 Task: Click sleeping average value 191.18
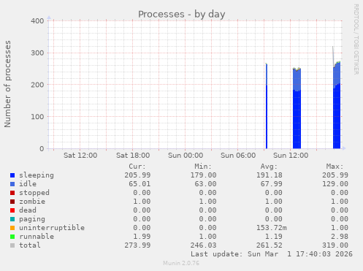click(270, 175)
